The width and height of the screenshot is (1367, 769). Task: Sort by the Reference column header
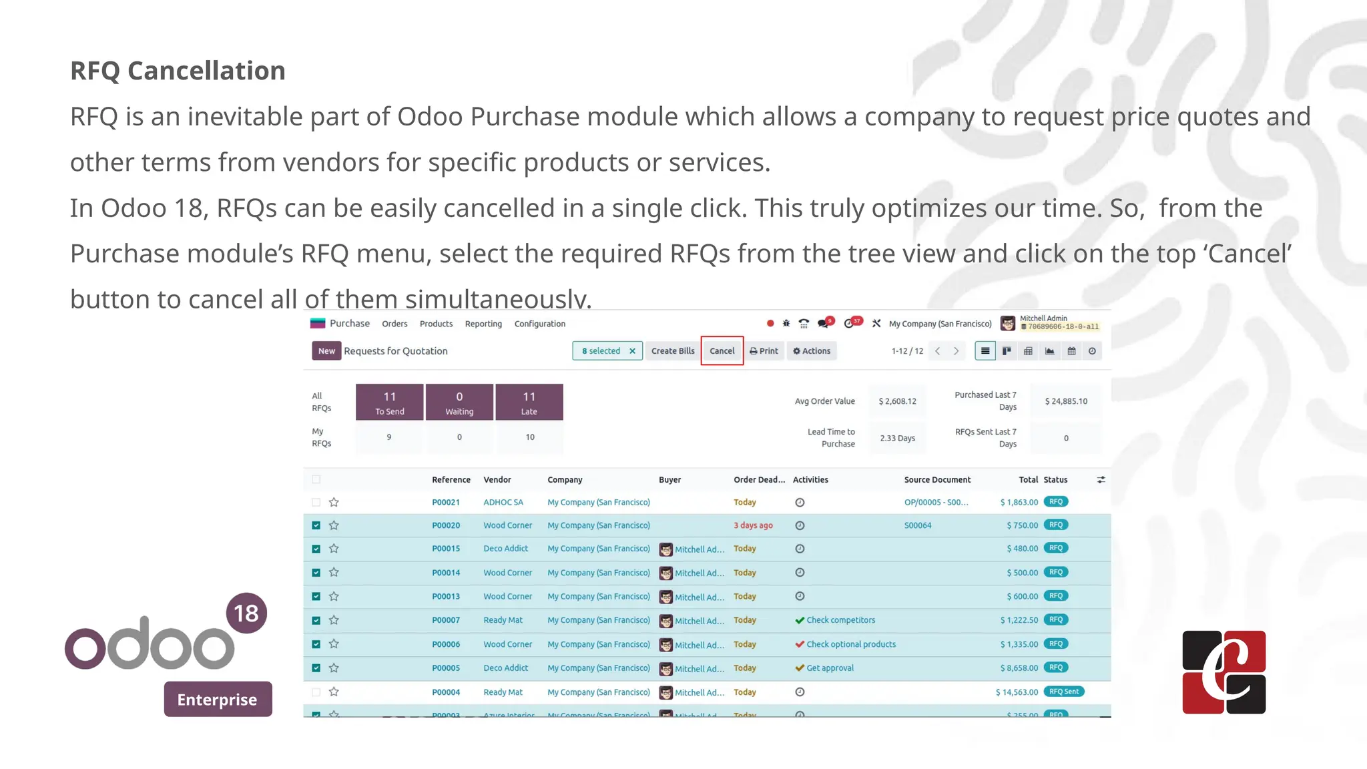pos(451,480)
